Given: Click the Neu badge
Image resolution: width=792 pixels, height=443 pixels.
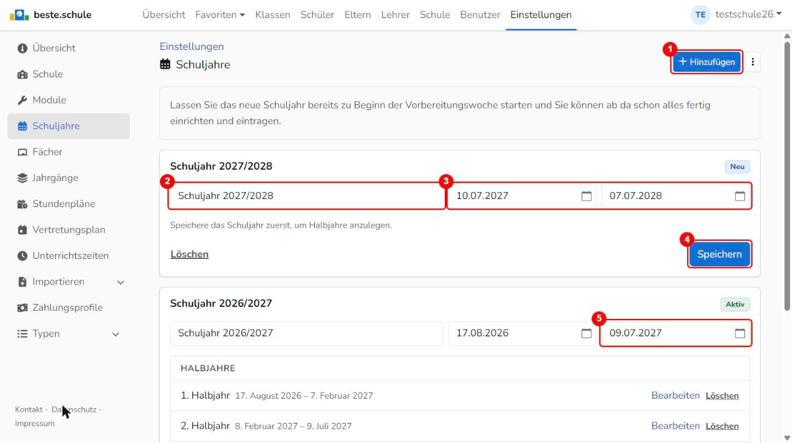Looking at the screenshot, I should click(x=737, y=167).
